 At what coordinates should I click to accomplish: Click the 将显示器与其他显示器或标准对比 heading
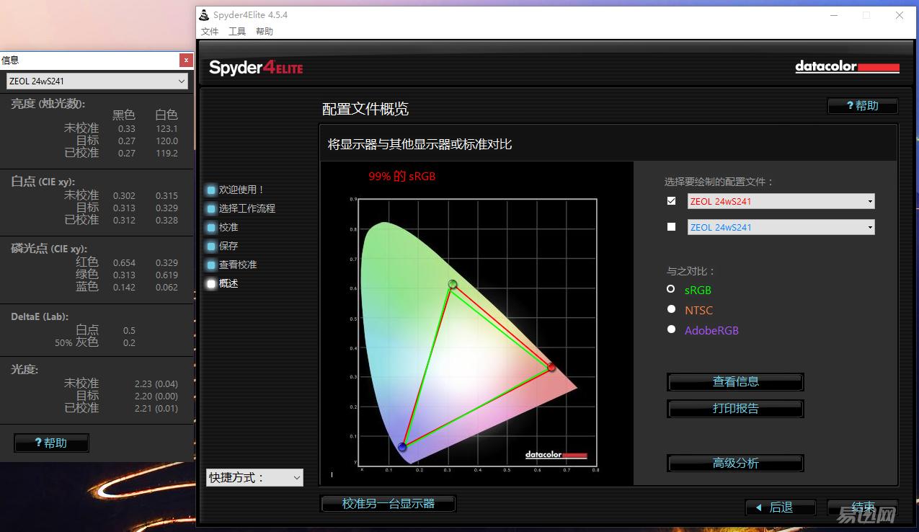tap(419, 144)
